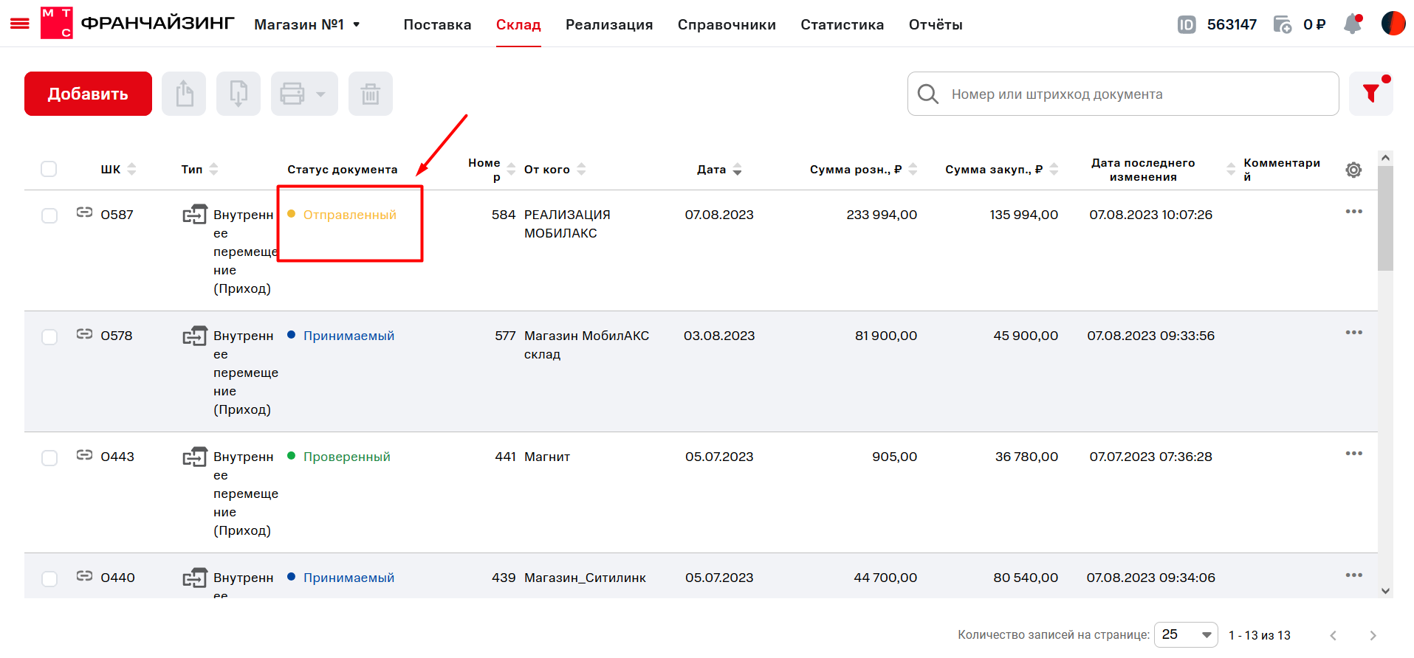Open the red filter funnel

1371,94
